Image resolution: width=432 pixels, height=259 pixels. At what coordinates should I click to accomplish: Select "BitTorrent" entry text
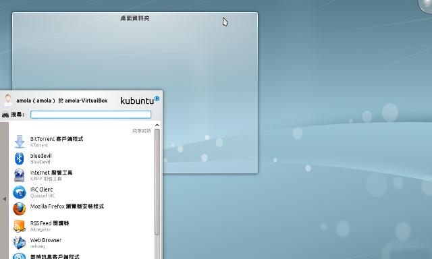tap(43, 139)
